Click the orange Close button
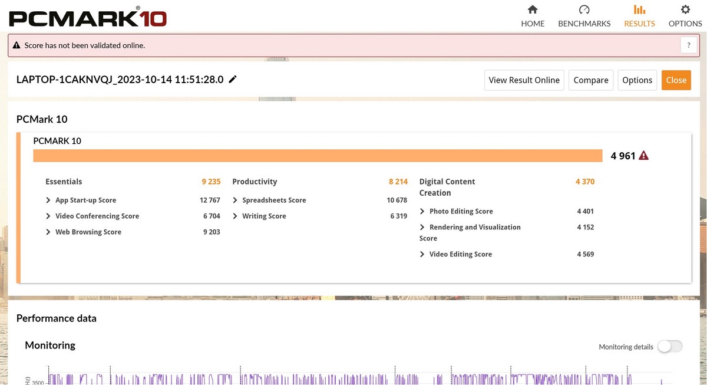This screenshot has width=707, height=385. point(676,80)
